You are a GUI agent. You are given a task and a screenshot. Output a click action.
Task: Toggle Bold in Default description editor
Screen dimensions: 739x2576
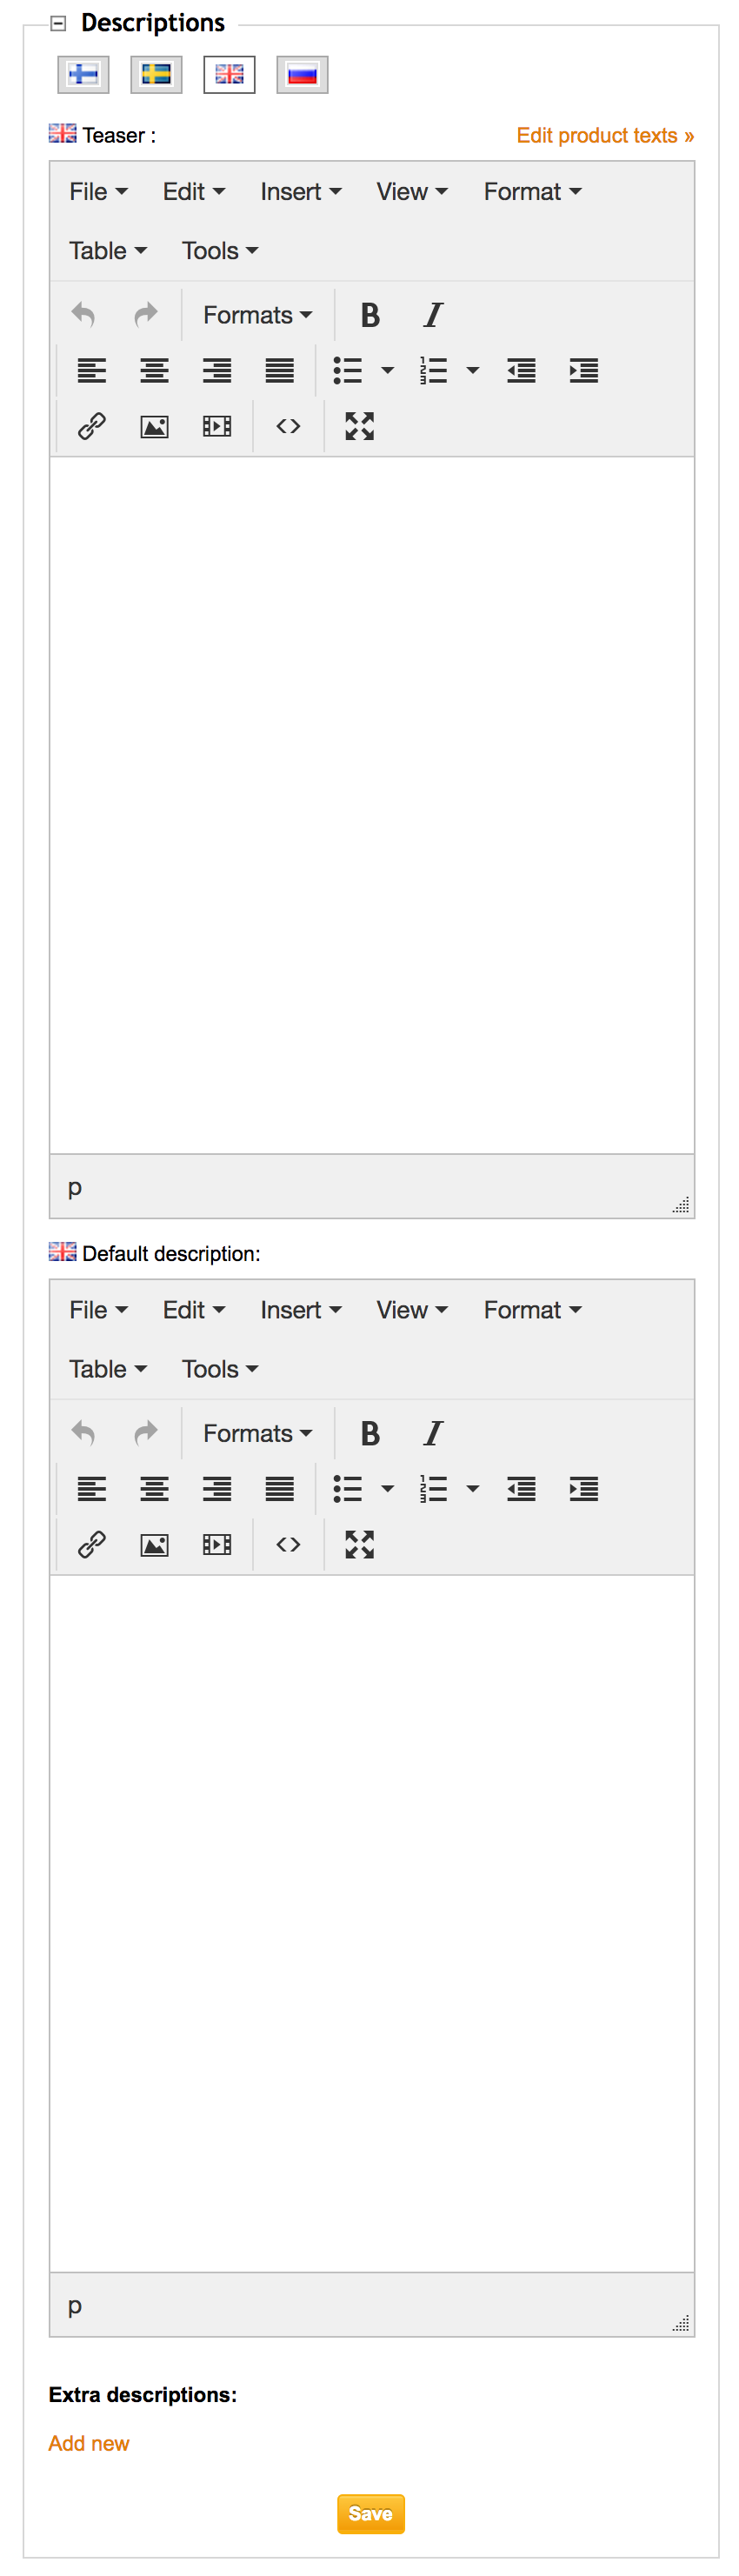pyautogui.click(x=370, y=1433)
